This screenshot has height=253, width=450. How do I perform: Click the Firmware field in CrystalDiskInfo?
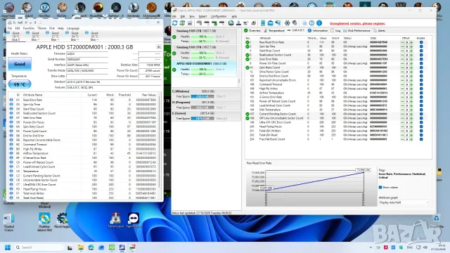pyautogui.click(x=87, y=53)
